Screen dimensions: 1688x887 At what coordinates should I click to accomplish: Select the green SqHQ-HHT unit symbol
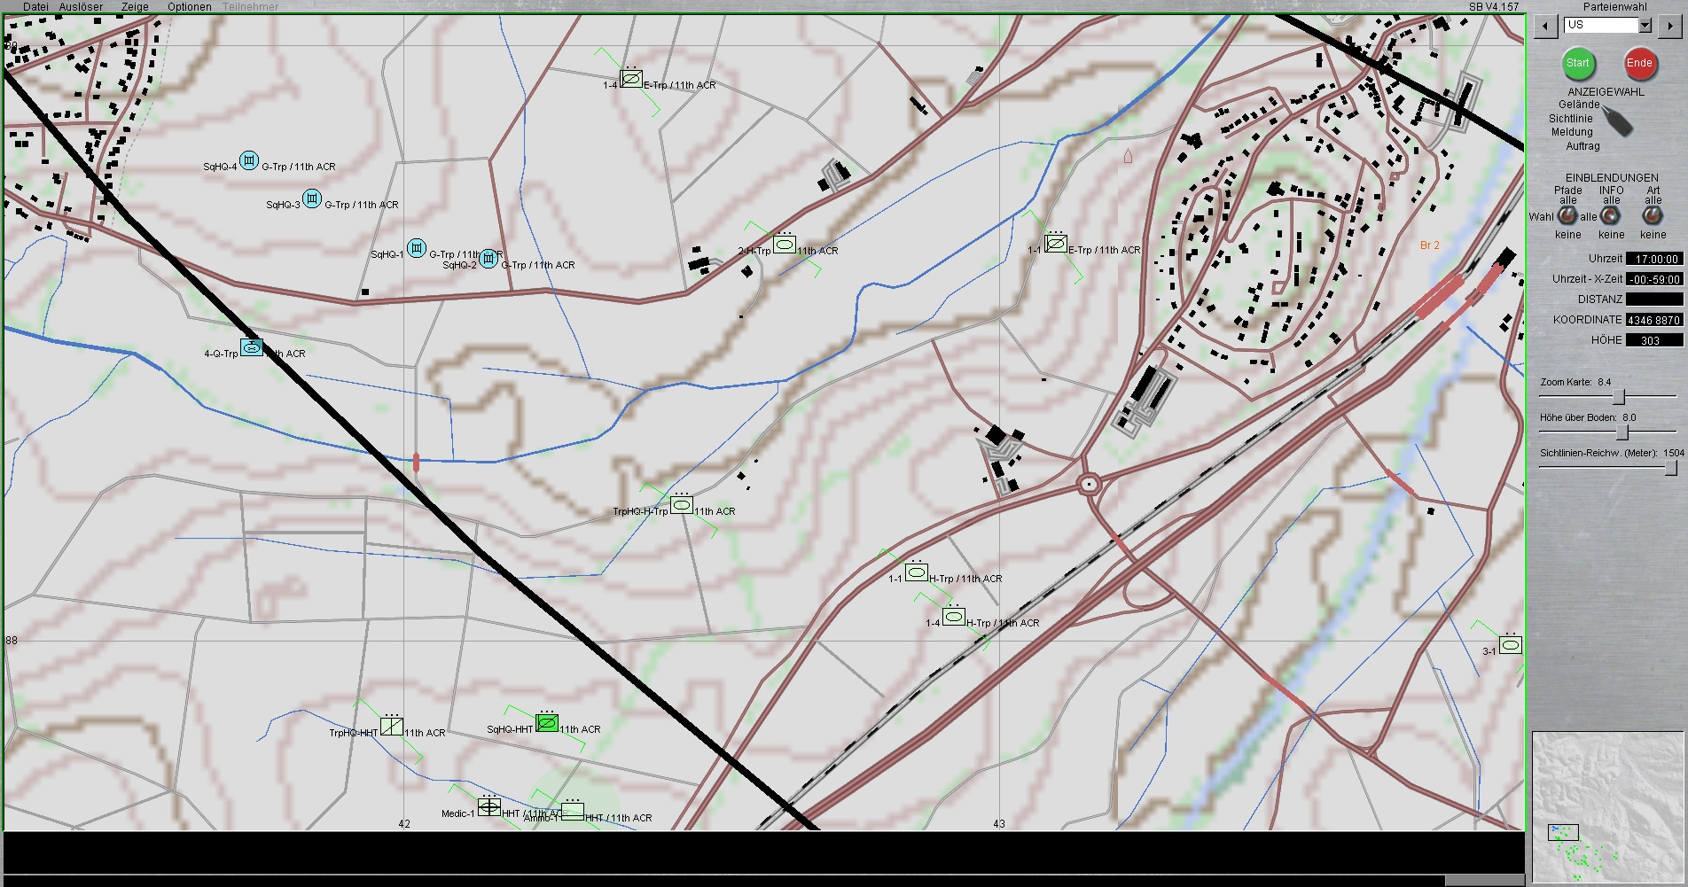(x=548, y=724)
